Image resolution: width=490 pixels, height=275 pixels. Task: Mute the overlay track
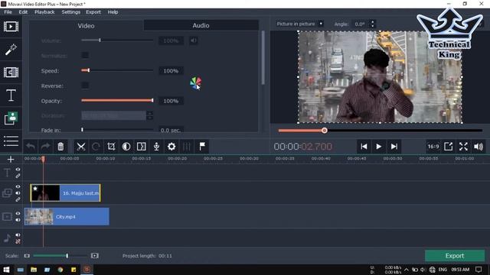click(x=18, y=193)
